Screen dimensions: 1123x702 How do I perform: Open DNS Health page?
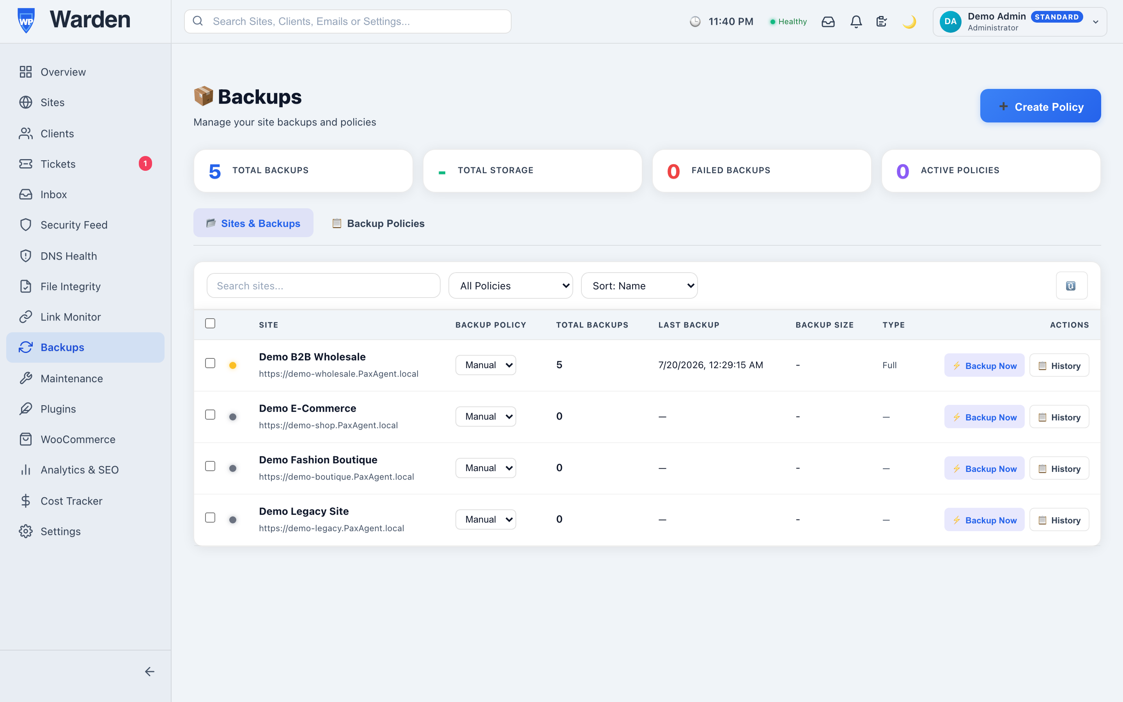click(85, 256)
